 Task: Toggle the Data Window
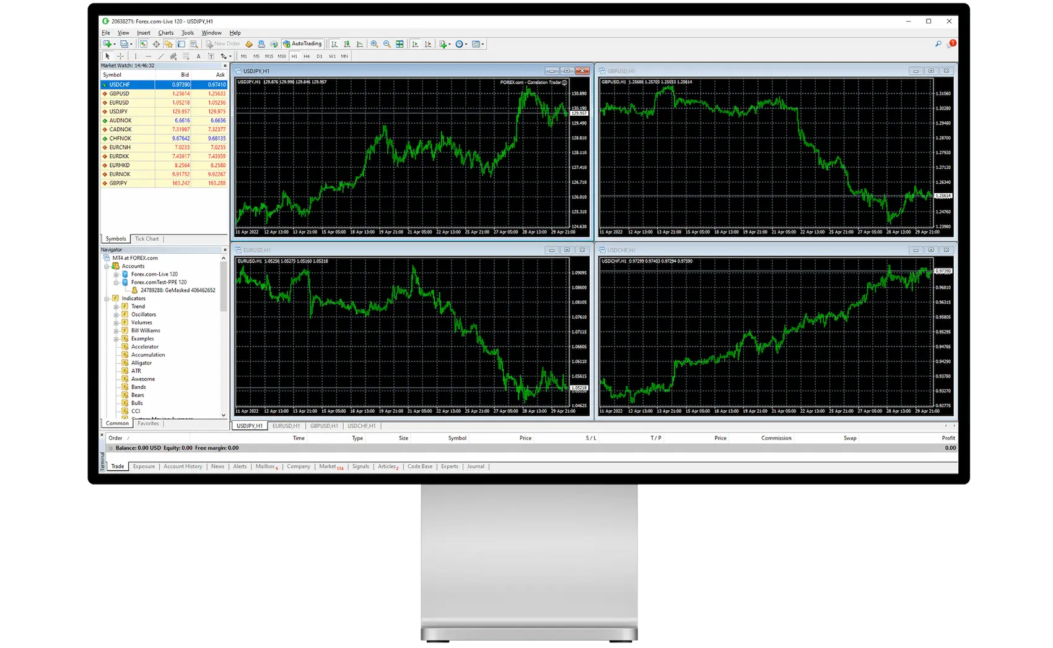pyautogui.click(x=156, y=44)
